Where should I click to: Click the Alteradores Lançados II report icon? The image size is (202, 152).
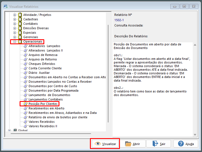pos(26,50)
